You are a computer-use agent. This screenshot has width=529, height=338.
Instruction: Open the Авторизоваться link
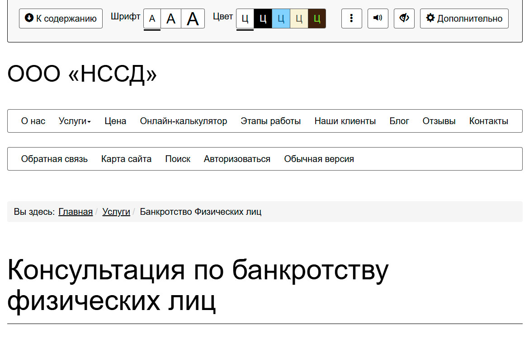(x=237, y=159)
